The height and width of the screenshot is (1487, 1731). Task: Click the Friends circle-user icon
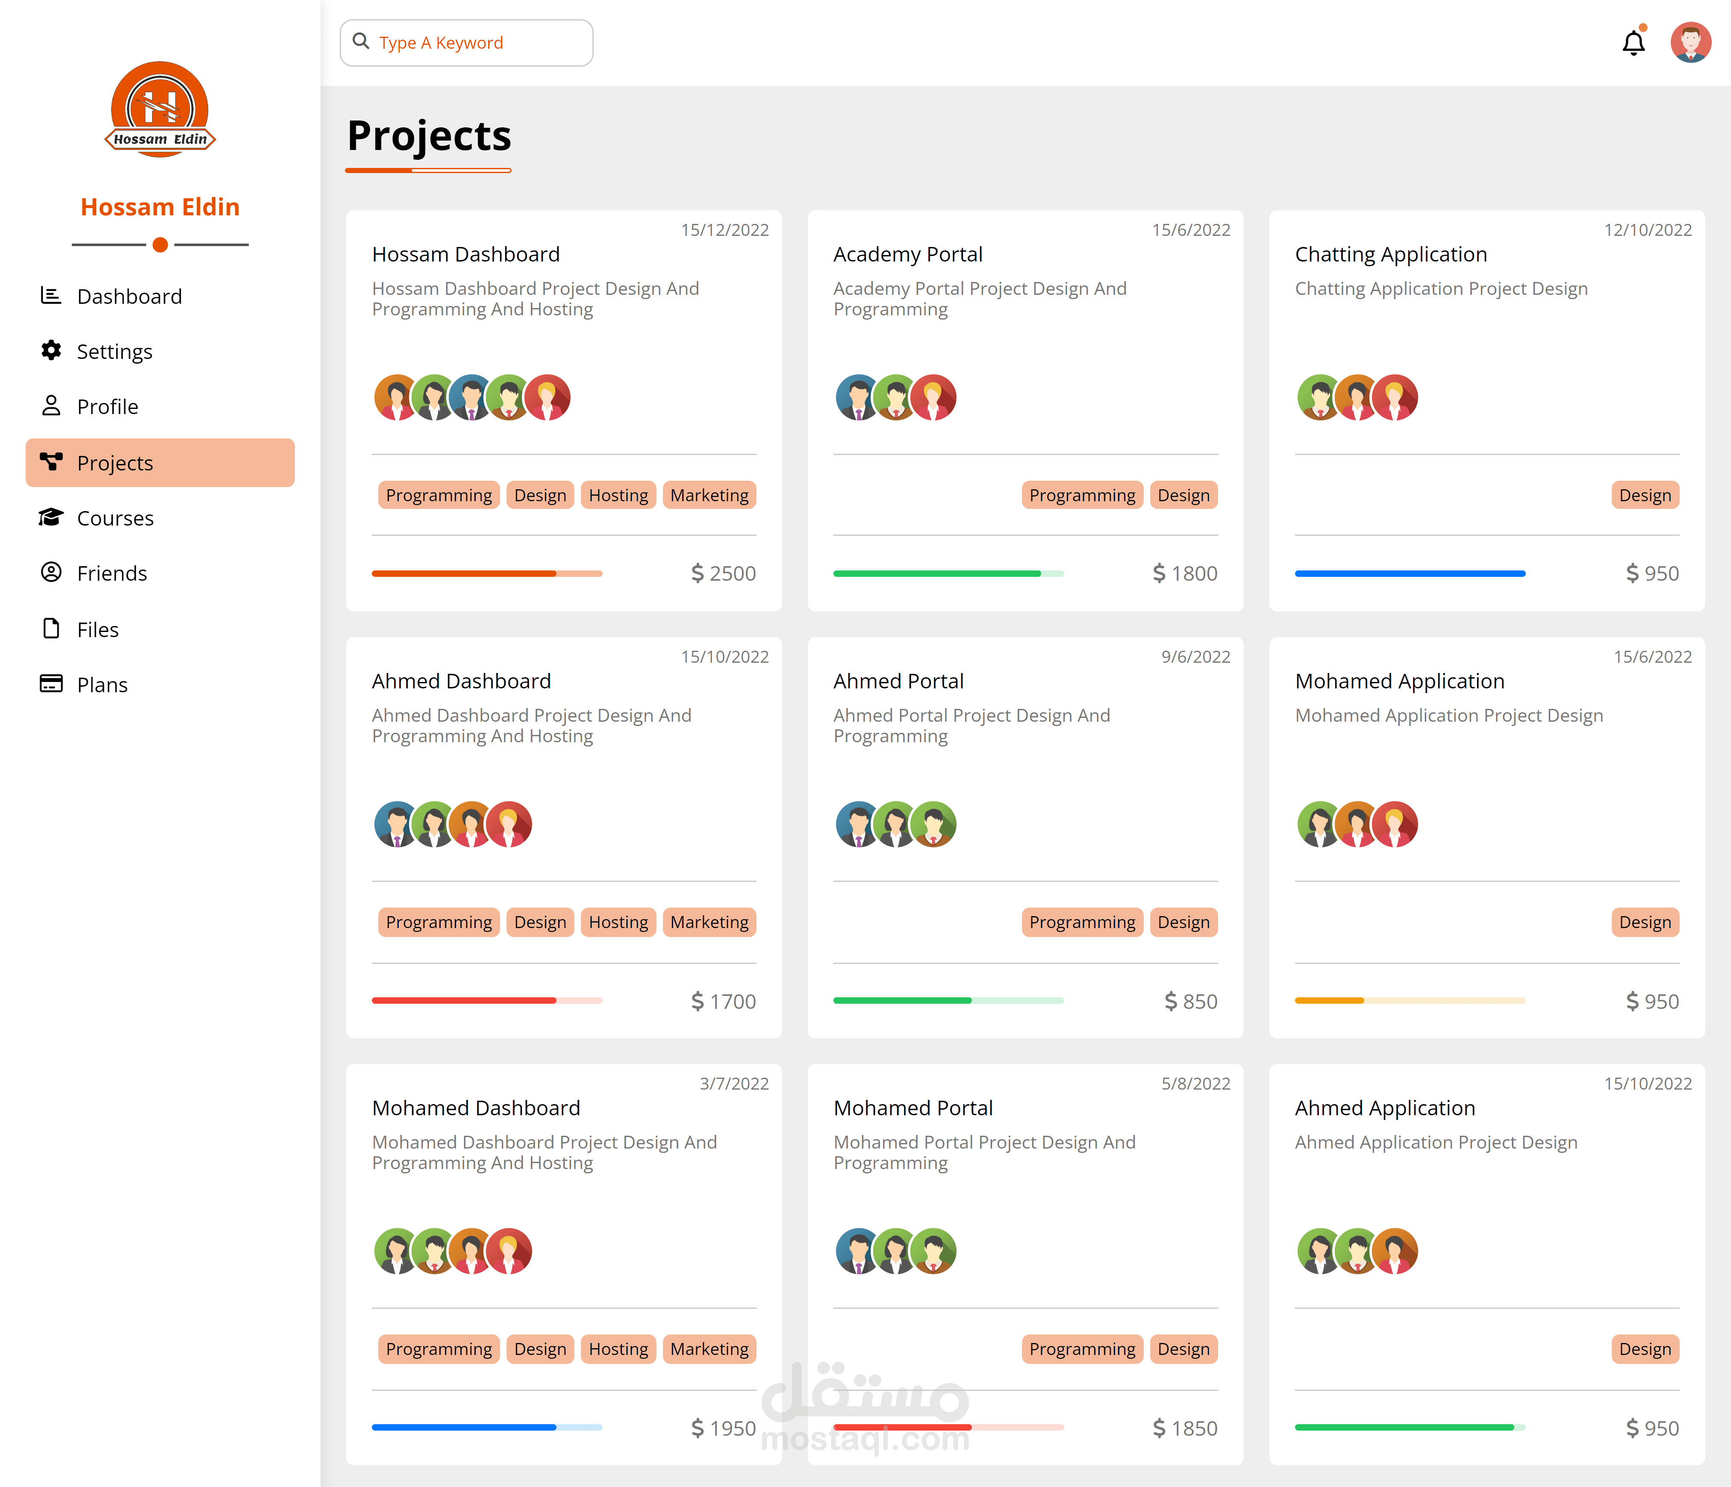pyautogui.click(x=51, y=572)
